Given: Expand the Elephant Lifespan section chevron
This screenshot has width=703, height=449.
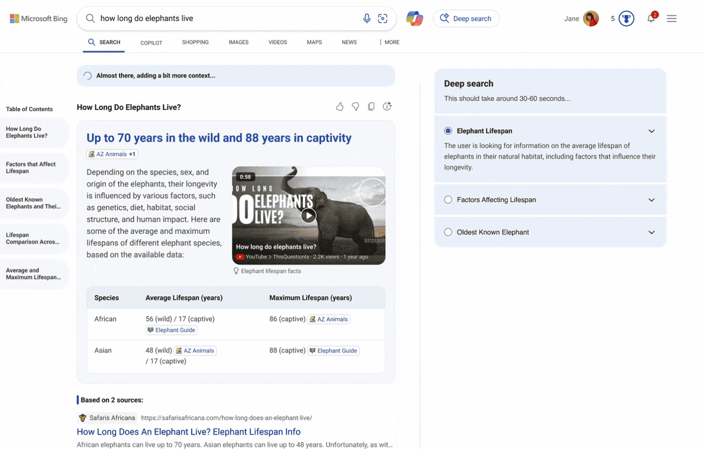Looking at the screenshot, I should (x=651, y=131).
